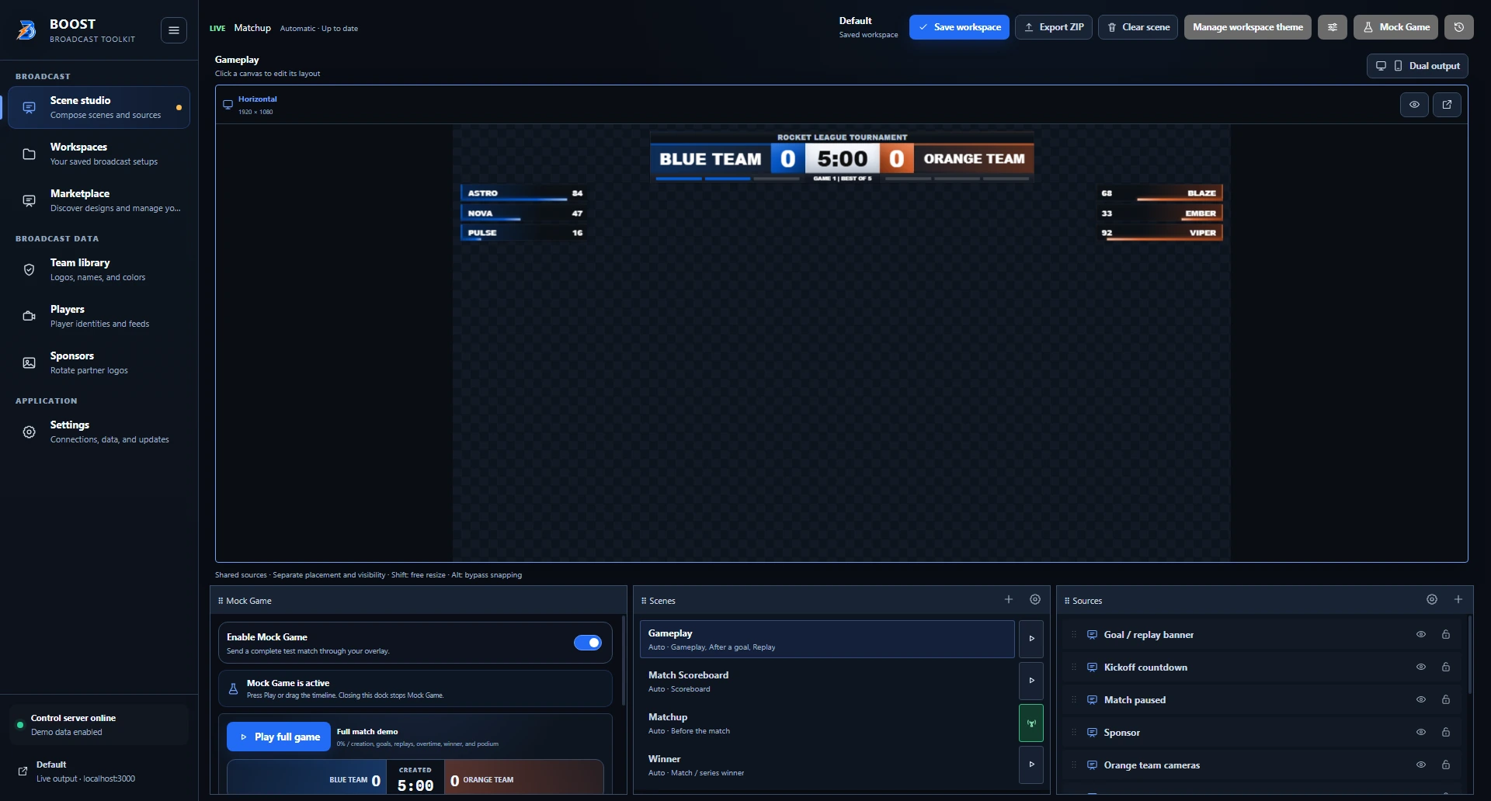Lock the Match paused source
The image size is (1491, 801).
click(x=1446, y=699)
